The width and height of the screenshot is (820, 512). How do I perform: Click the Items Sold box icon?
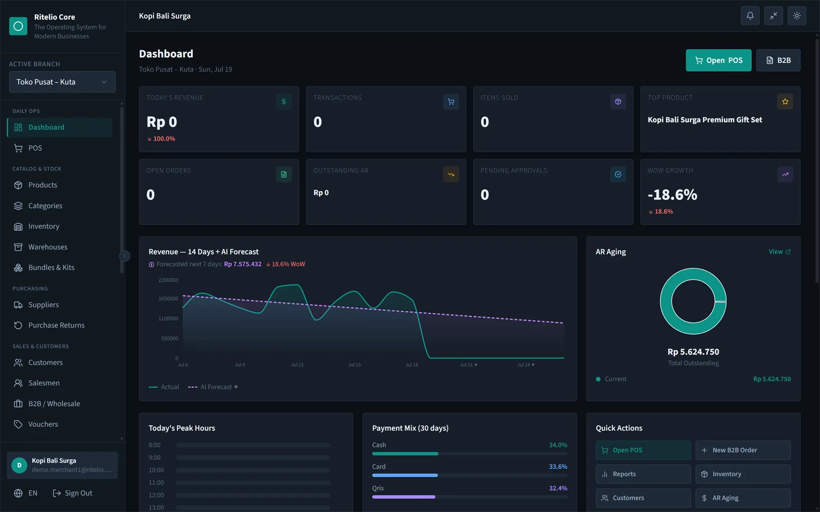click(x=618, y=101)
